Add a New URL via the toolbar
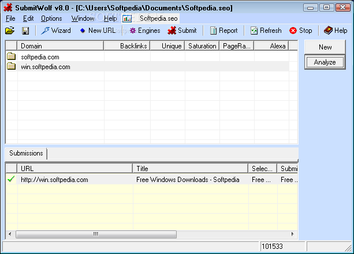 (x=98, y=31)
